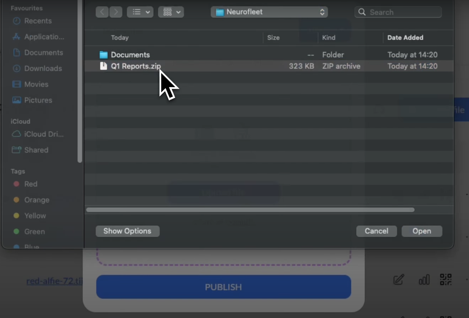Expand the Neurofleet folder location popup

click(269, 12)
